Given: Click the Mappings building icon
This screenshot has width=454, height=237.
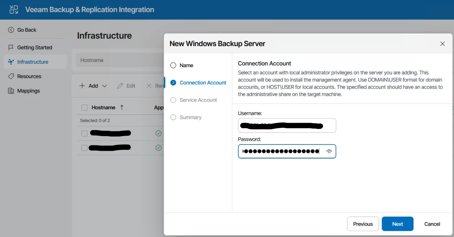Looking at the screenshot, I should pyautogui.click(x=11, y=91).
